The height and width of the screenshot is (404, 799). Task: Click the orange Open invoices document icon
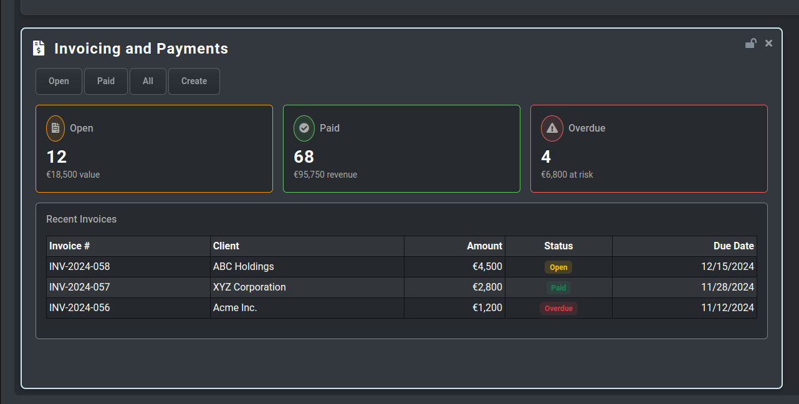55,128
